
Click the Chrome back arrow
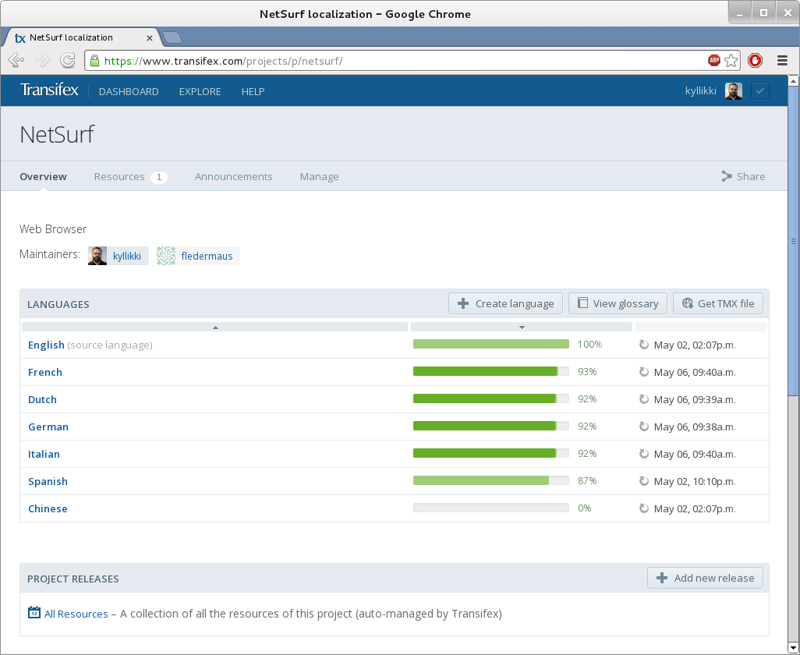[16, 60]
